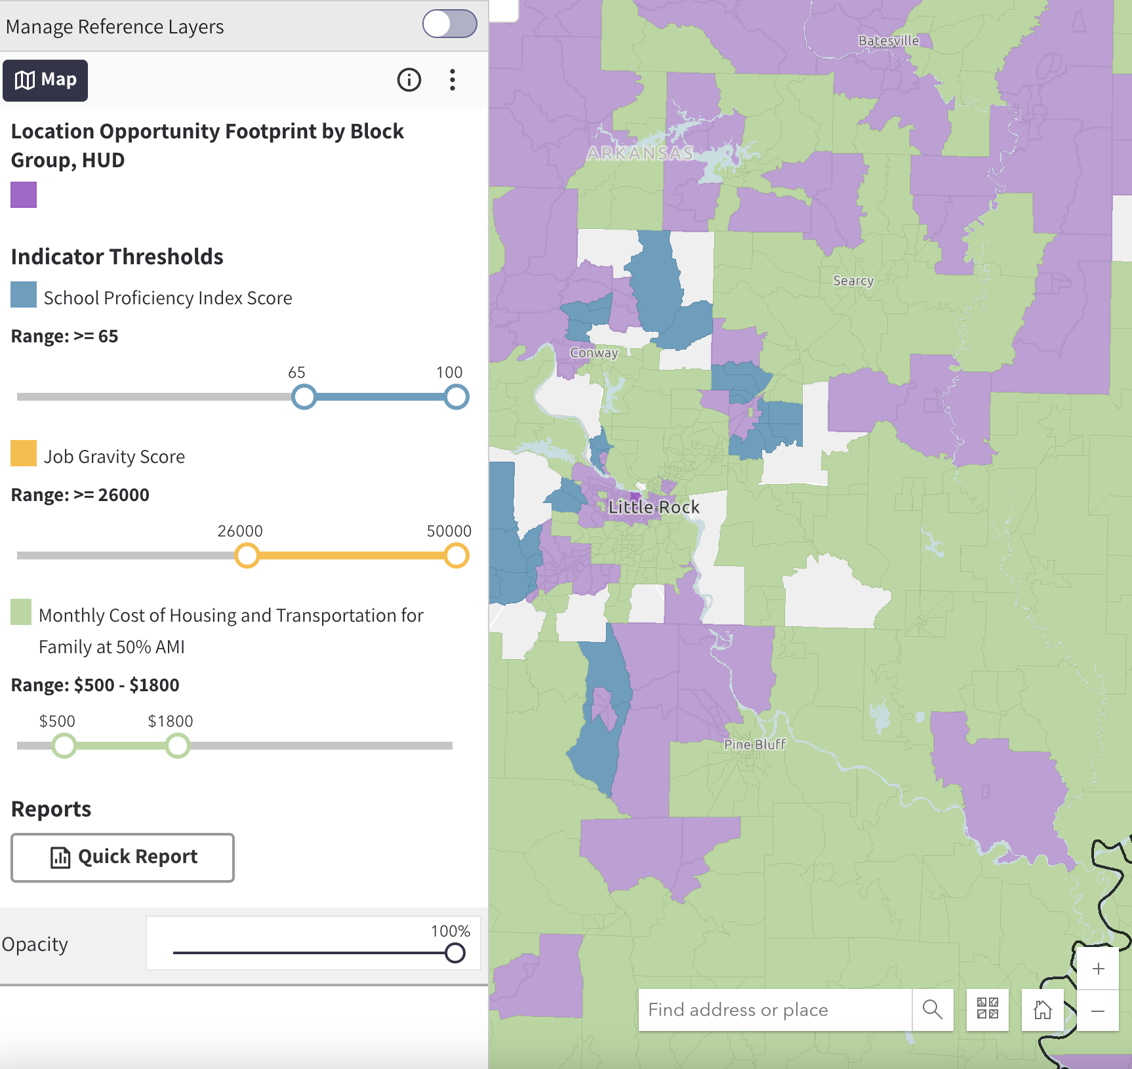The width and height of the screenshot is (1132, 1069).
Task: Open the basemap gallery icon
Action: 988,1010
